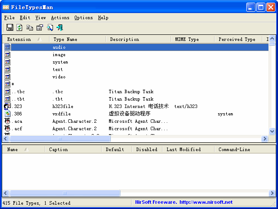Click 'Microsoft Agent Char...' in the .acf row
The image size is (278, 209).
coord(138,128)
